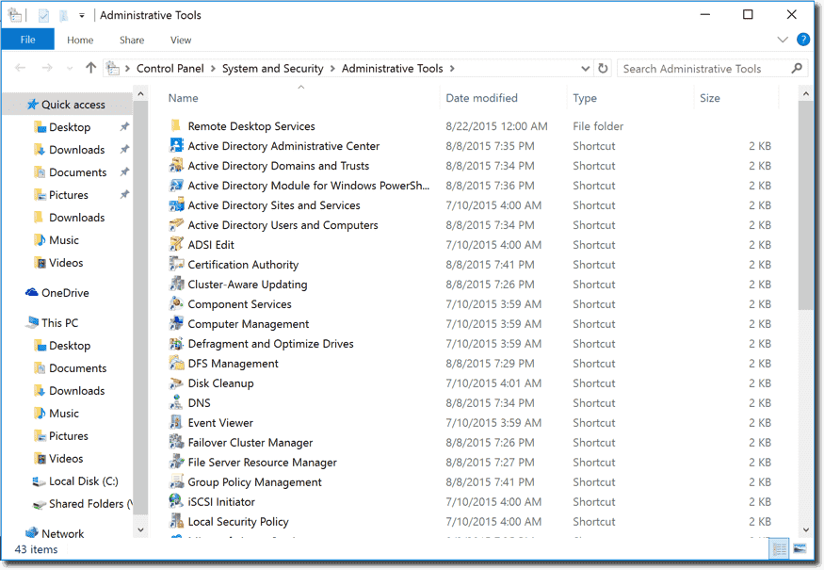Viewport: 824px width, 570px height.
Task: Click the Active Directory Domains and Trusts icon
Action: [176, 166]
